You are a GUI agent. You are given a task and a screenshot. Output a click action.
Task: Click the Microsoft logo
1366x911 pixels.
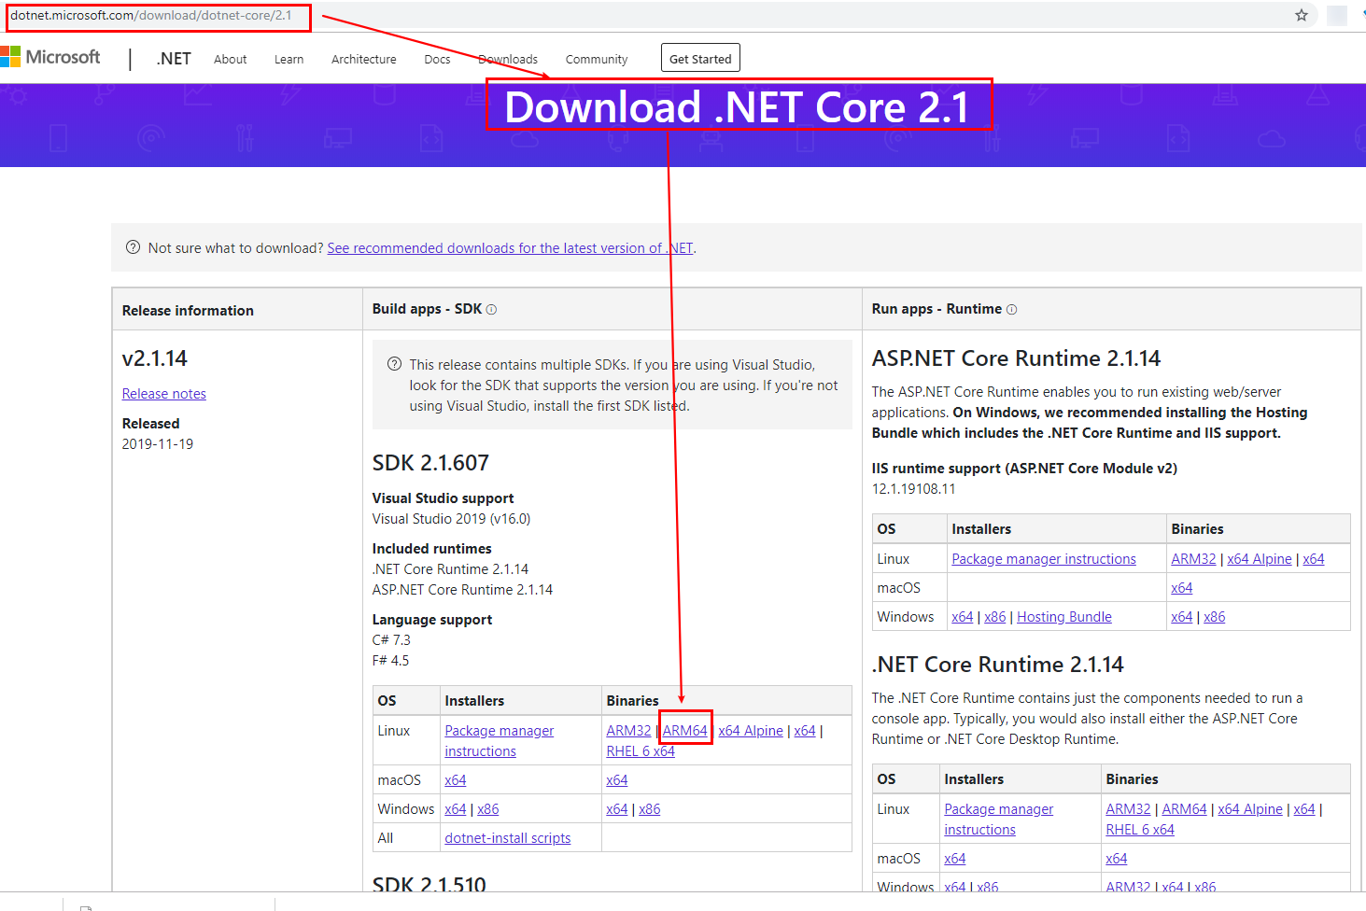click(x=50, y=57)
